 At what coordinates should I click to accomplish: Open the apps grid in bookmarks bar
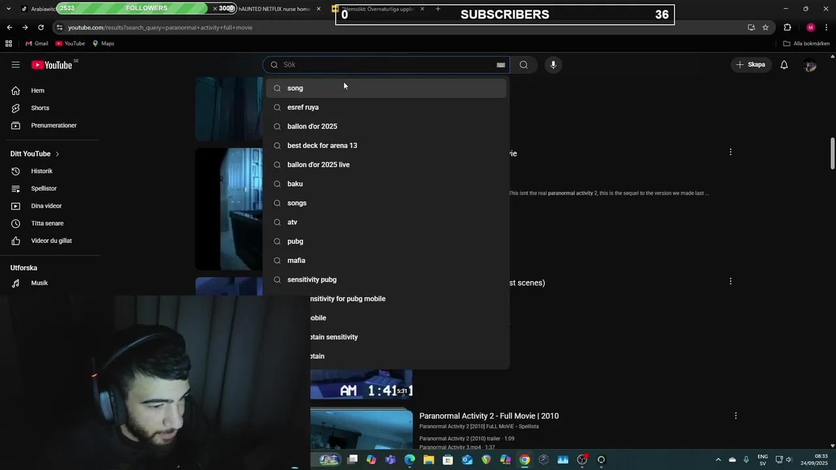click(8, 44)
